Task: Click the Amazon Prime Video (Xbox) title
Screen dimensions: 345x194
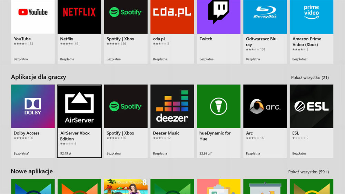Action: (x=307, y=42)
